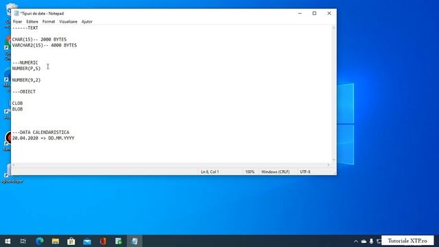
Task: Click the vertical scrollbar up arrow
Action: point(333,27)
